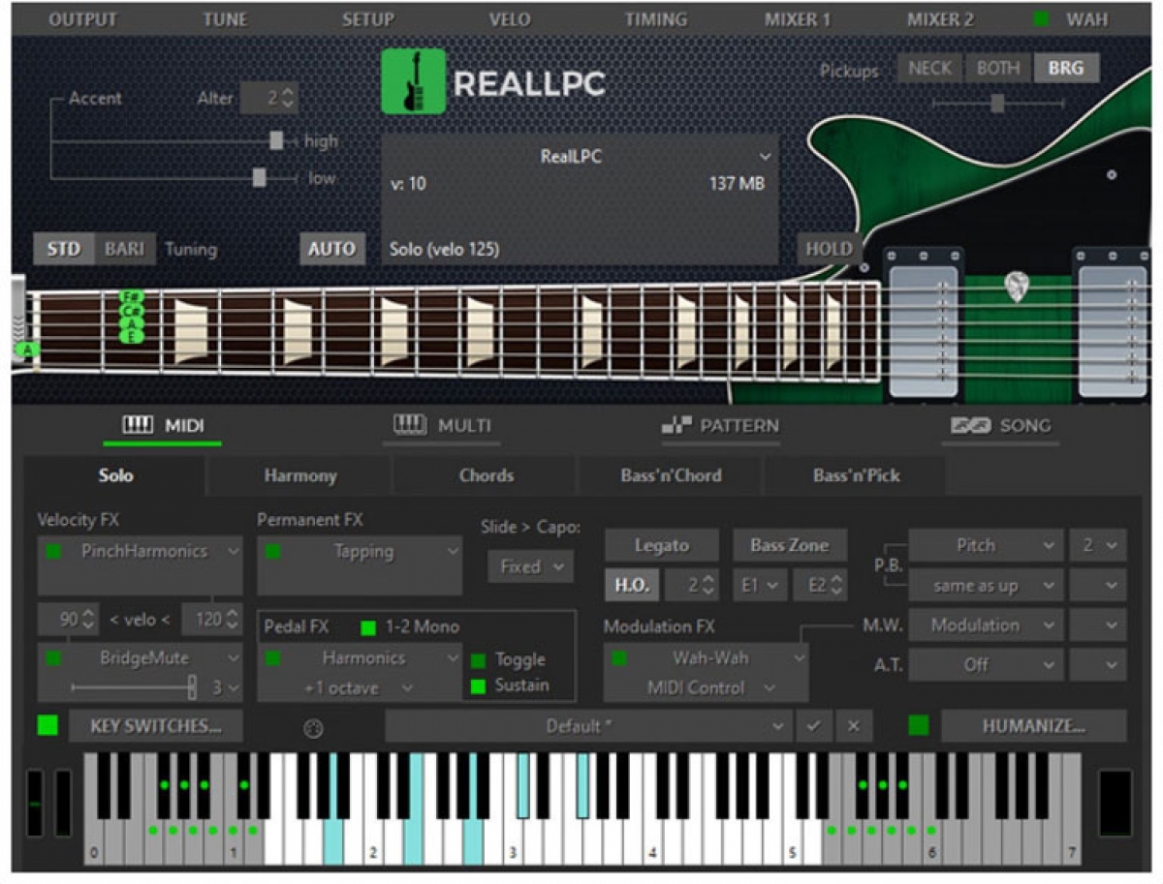The image size is (1163, 884).
Task: Open the MIXER 1 top menu
Action: (x=798, y=19)
